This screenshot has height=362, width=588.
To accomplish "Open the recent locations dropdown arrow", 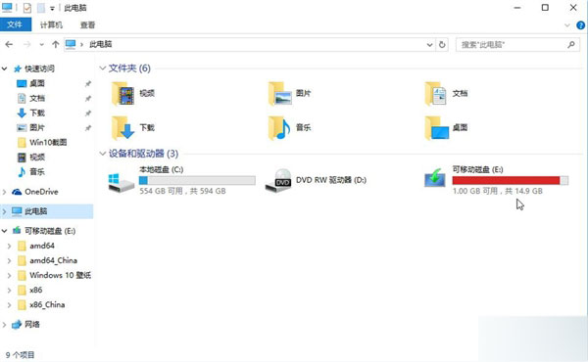I will 41,45.
